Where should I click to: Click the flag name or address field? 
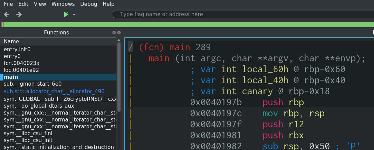click(243, 14)
